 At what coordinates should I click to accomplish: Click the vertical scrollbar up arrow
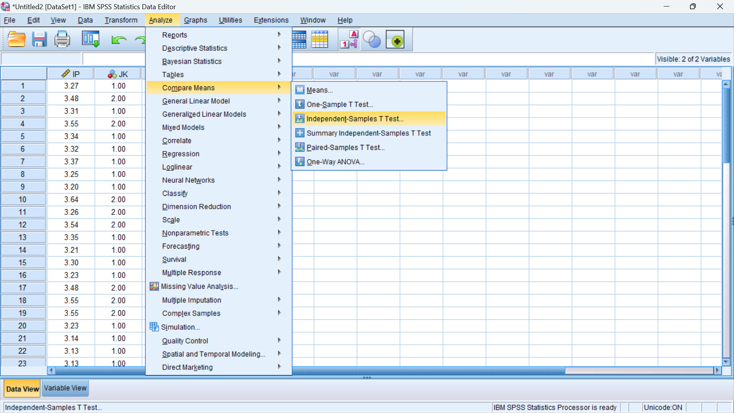click(726, 84)
